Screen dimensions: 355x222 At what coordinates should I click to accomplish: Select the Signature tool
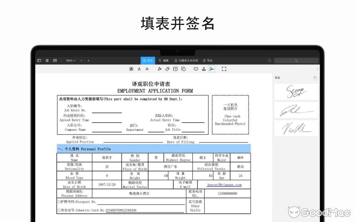tap(211, 69)
